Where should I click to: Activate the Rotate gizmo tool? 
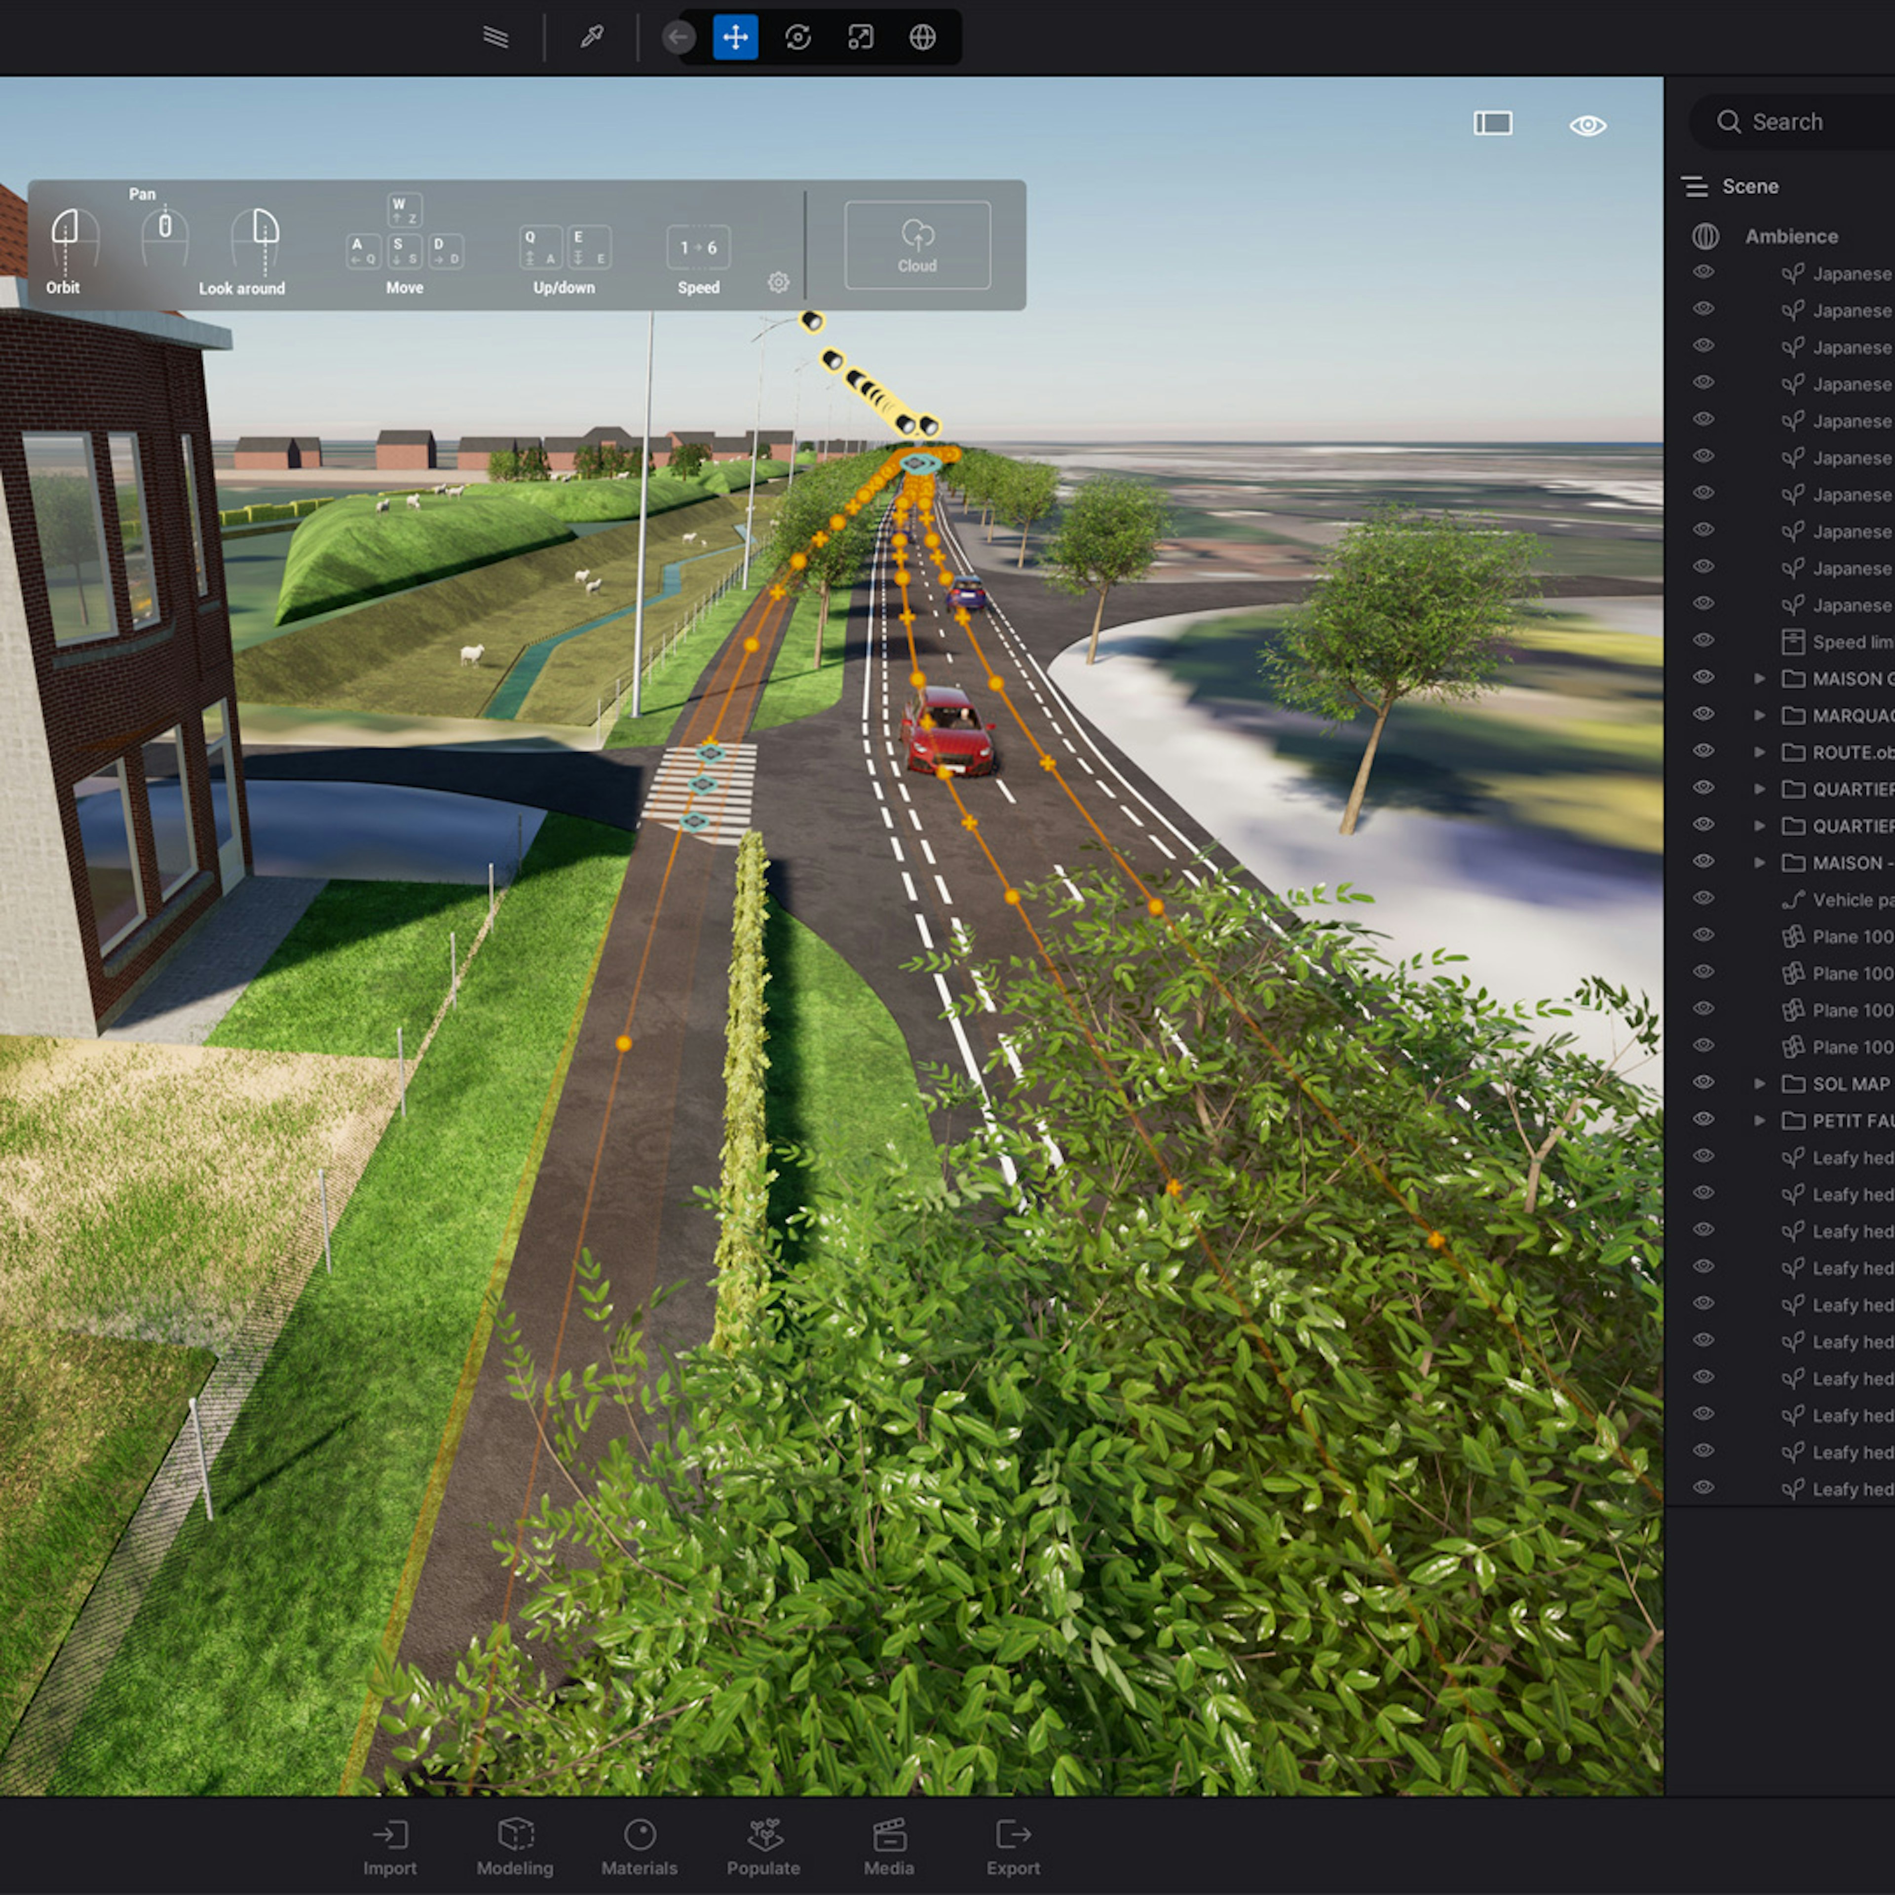click(x=797, y=38)
